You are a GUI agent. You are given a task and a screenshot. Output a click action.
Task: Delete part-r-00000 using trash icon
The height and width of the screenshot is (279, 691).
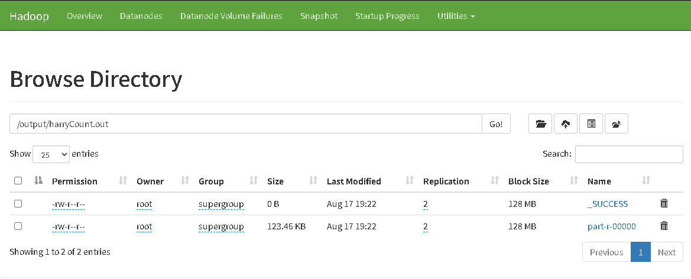pos(664,226)
